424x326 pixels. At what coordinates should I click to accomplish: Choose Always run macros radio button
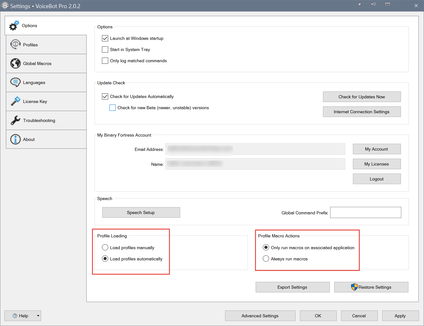pyautogui.click(x=266, y=259)
